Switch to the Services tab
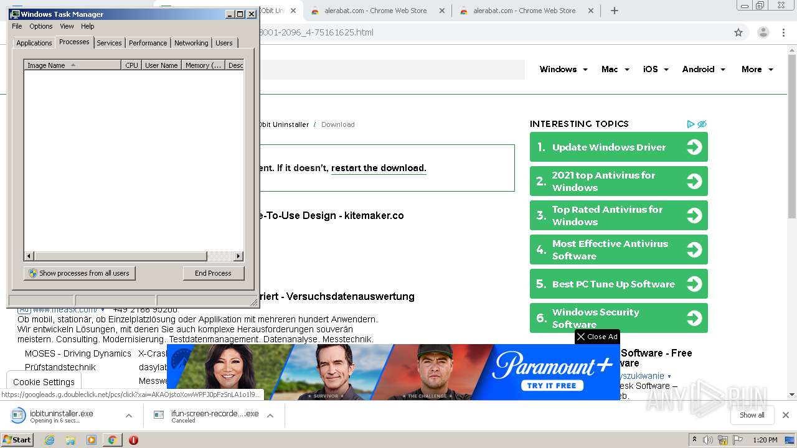This screenshot has width=797, height=448. [x=109, y=43]
